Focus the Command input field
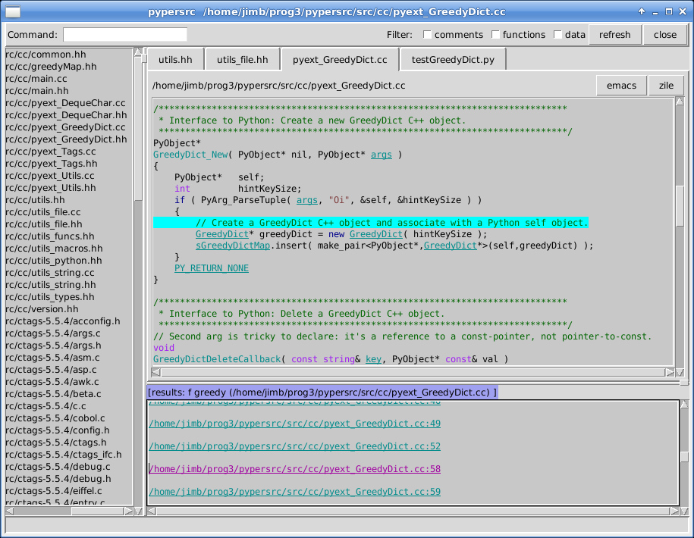The height and width of the screenshot is (538, 694). (x=124, y=35)
